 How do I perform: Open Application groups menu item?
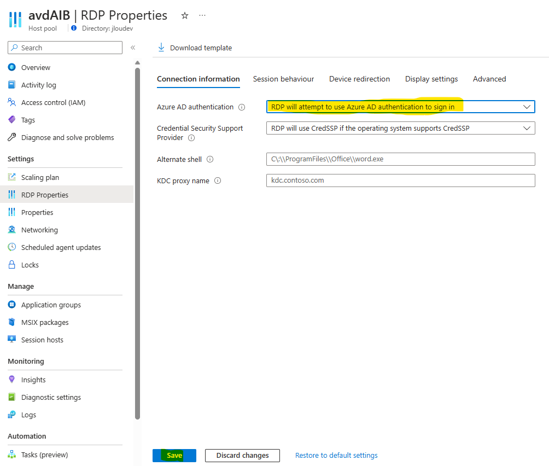[x=67, y=305]
